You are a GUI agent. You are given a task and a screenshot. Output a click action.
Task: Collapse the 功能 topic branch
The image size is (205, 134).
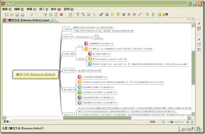70,29
